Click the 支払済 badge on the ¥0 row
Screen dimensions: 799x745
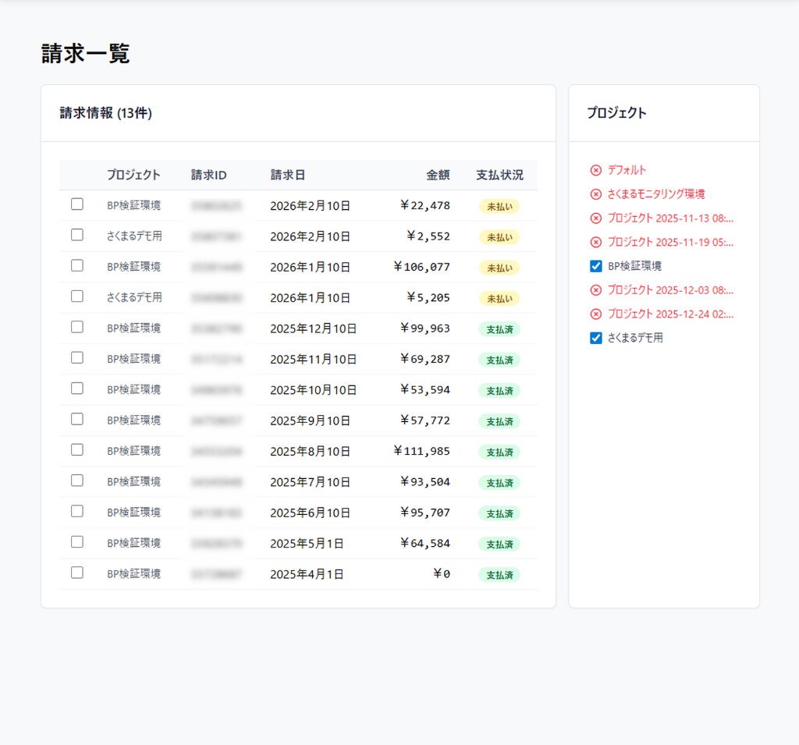click(x=499, y=575)
